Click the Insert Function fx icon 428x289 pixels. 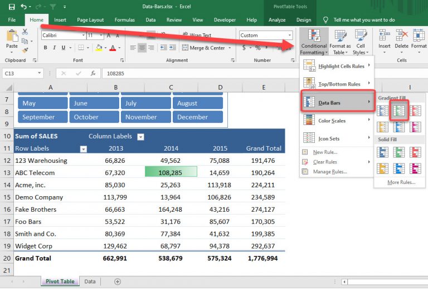point(93,73)
